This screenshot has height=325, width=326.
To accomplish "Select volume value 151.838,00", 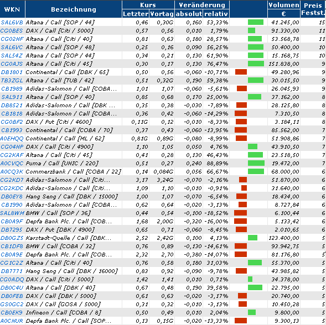I will click(x=284, y=64).
